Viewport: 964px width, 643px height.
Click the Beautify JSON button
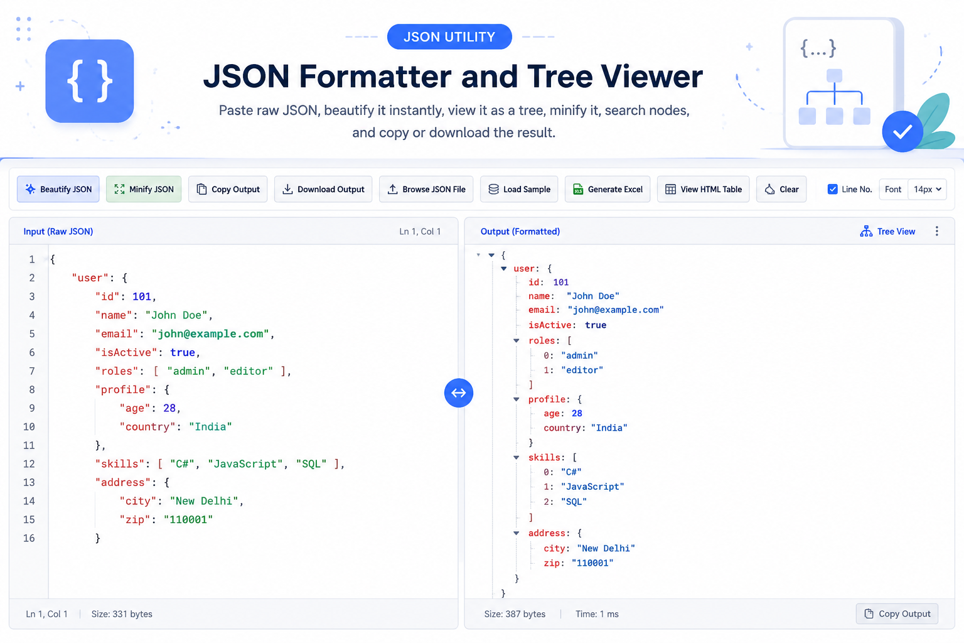58,189
